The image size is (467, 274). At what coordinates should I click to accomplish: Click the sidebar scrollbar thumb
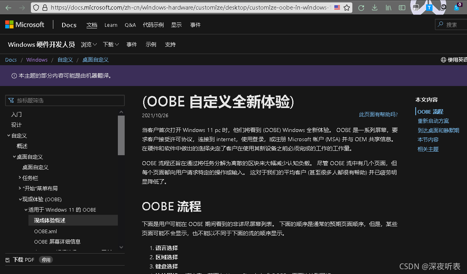[121, 135]
